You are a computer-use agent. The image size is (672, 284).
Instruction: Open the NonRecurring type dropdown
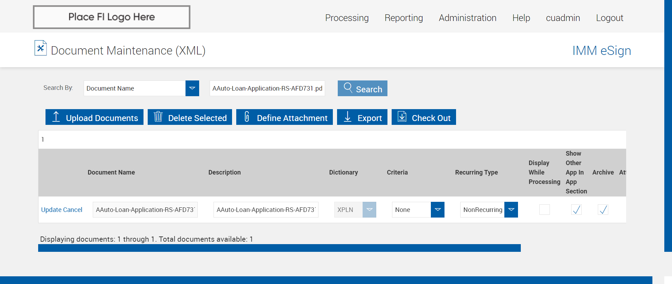point(511,210)
